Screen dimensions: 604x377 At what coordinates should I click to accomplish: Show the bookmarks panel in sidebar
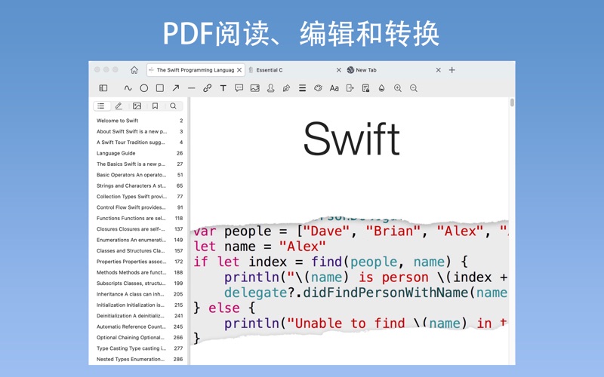[x=155, y=106]
